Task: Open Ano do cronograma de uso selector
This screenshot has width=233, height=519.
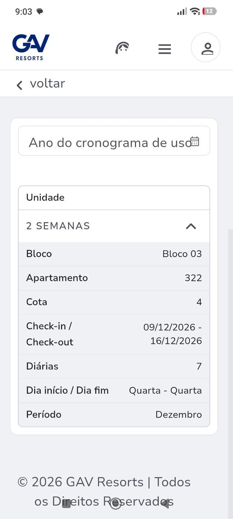Action: (114, 141)
